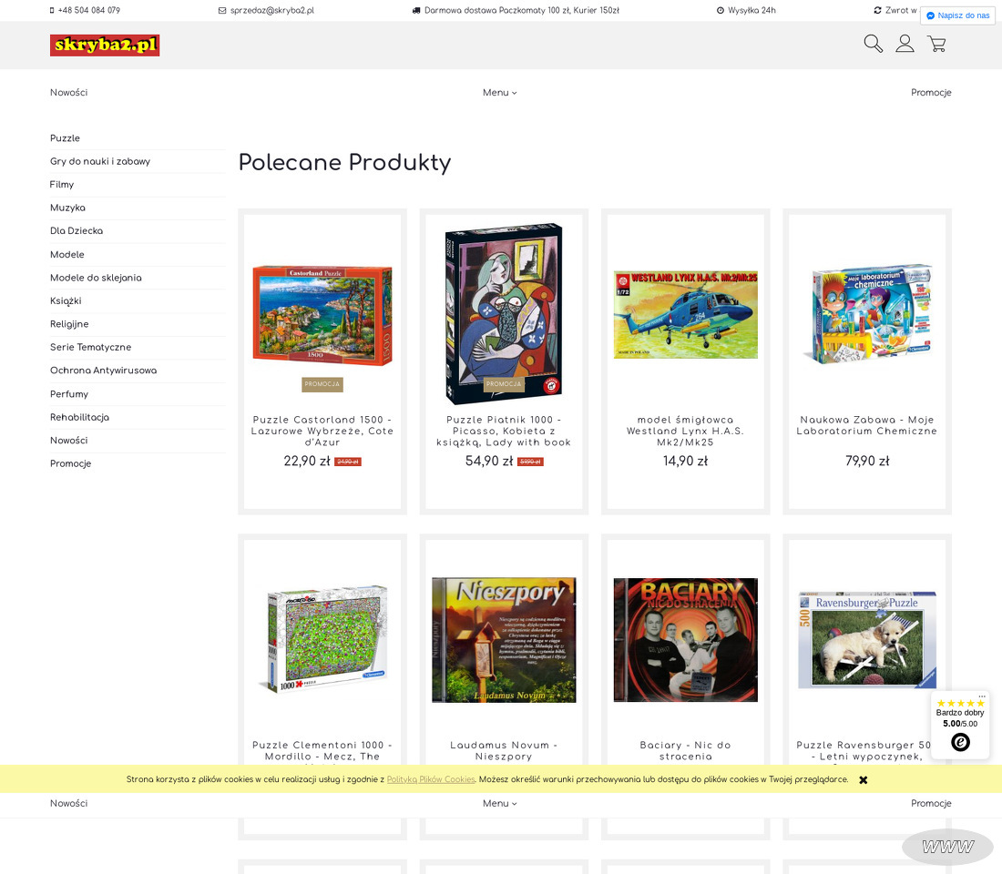Open the Rehabilitacja category
The image size is (1002, 874).
coord(80,417)
